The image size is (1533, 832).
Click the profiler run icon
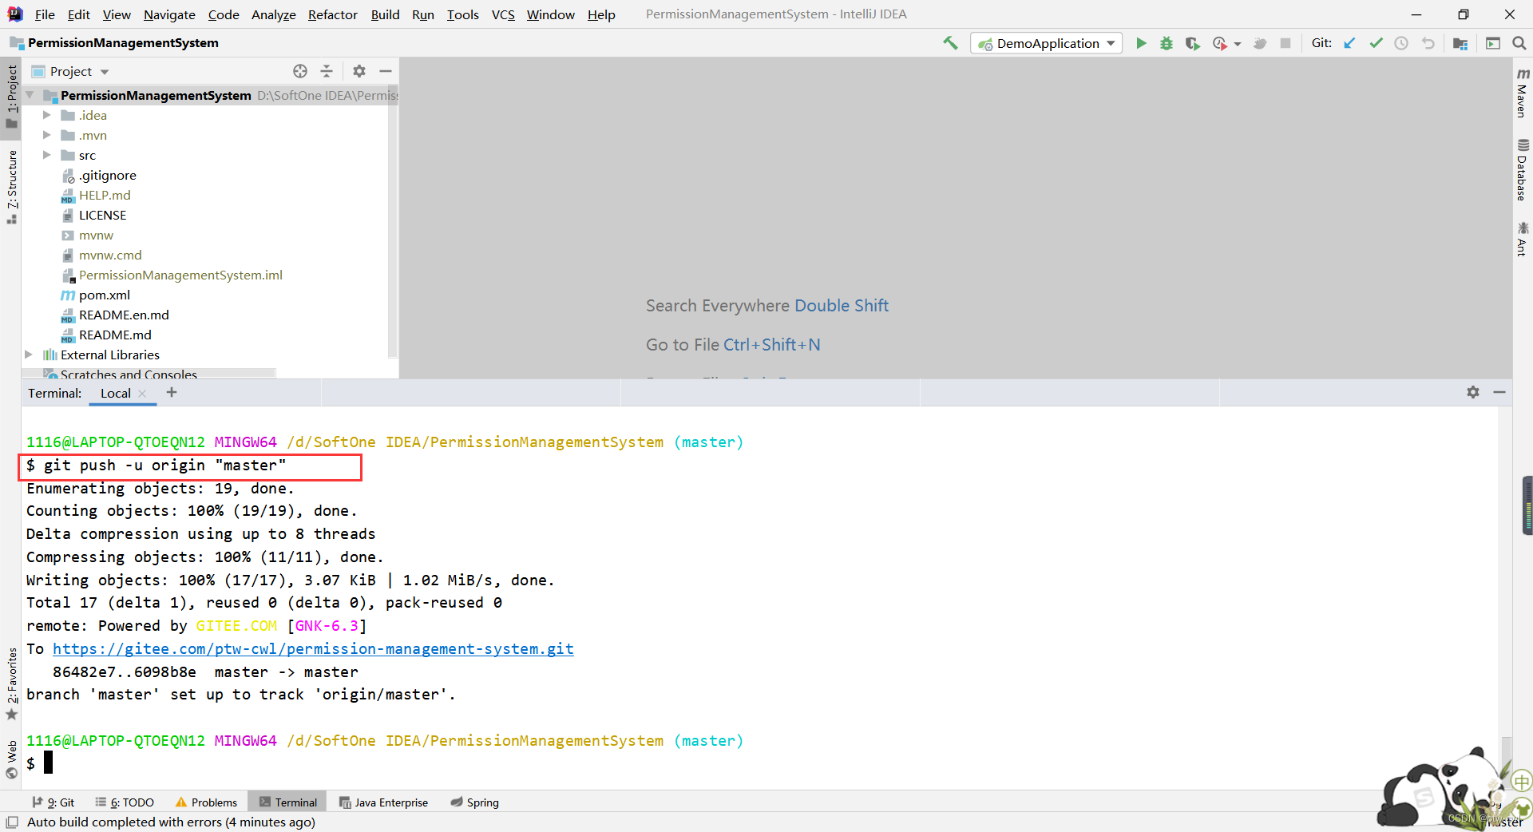(1219, 43)
